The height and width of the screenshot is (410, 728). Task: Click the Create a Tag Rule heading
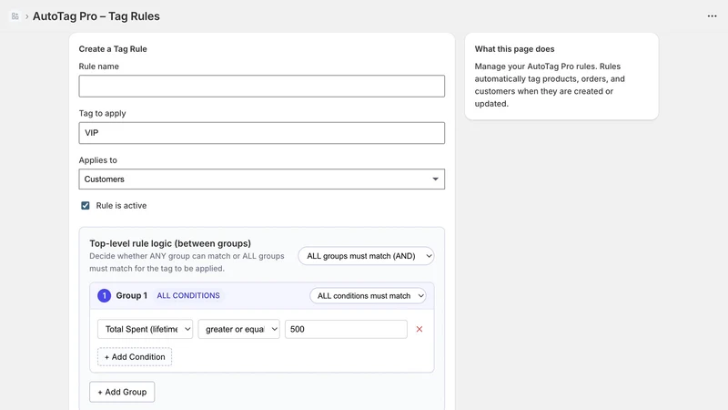(113, 49)
